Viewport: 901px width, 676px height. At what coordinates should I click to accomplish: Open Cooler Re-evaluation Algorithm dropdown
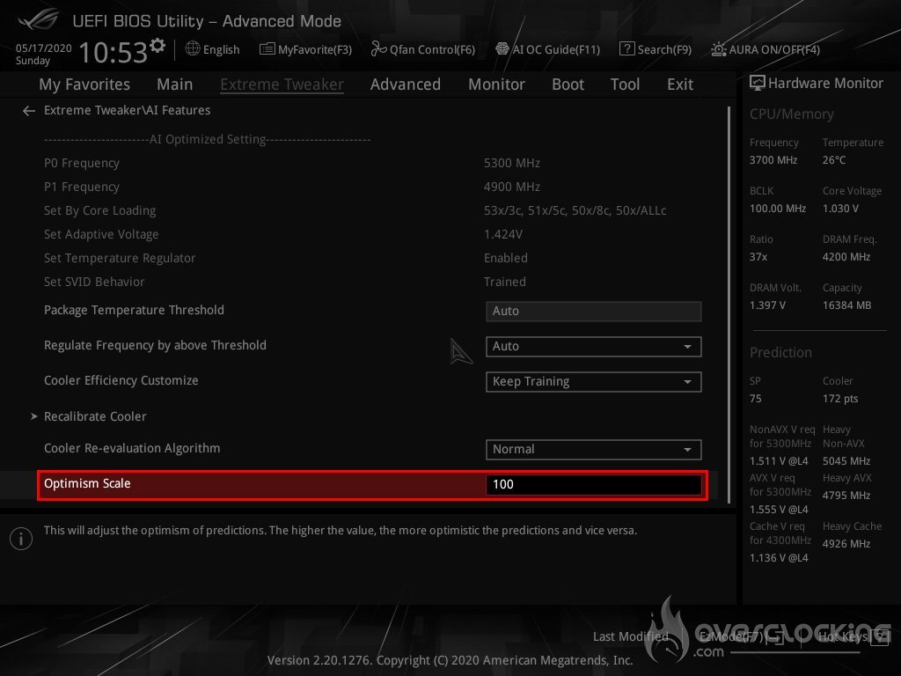coord(593,450)
